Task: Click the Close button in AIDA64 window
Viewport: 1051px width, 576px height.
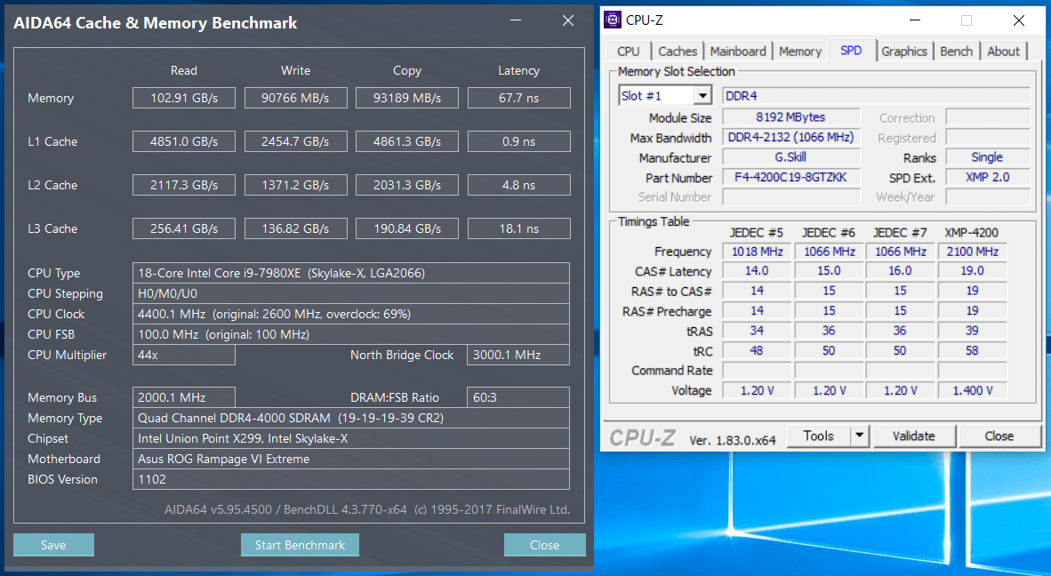Action: [x=544, y=545]
